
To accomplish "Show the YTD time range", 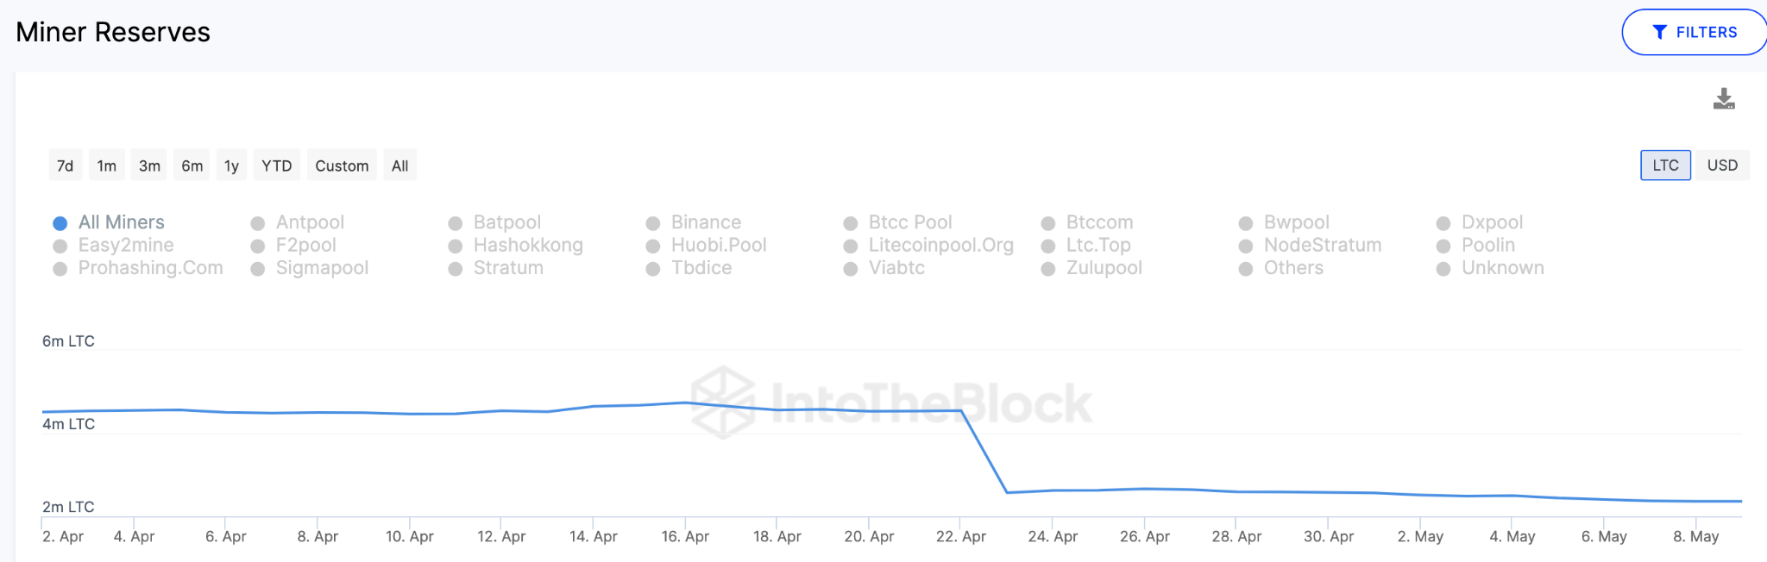I will coord(277,165).
